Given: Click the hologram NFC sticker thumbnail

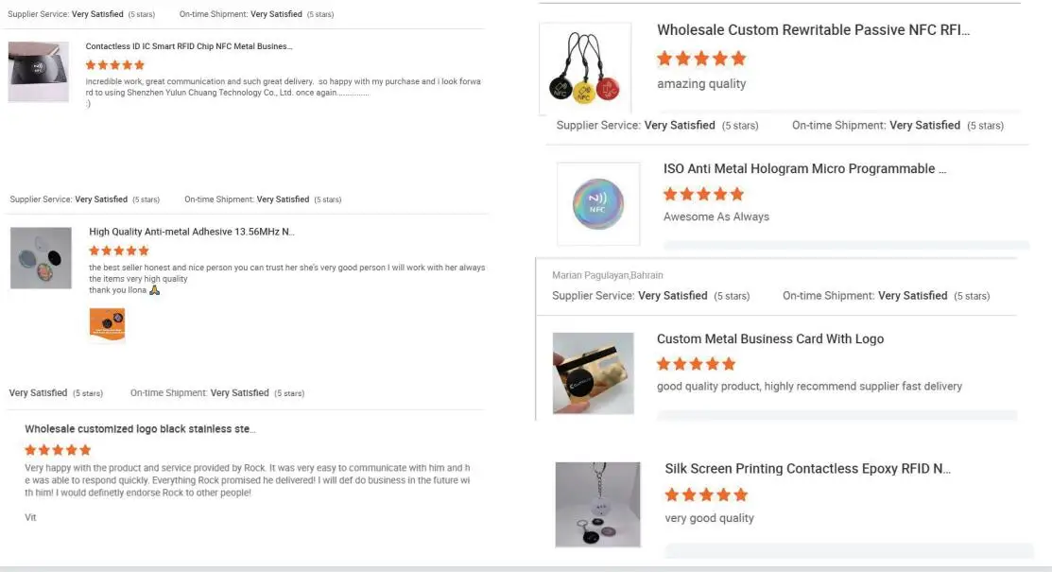Looking at the screenshot, I should pyautogui.click(x=597, y=204).
